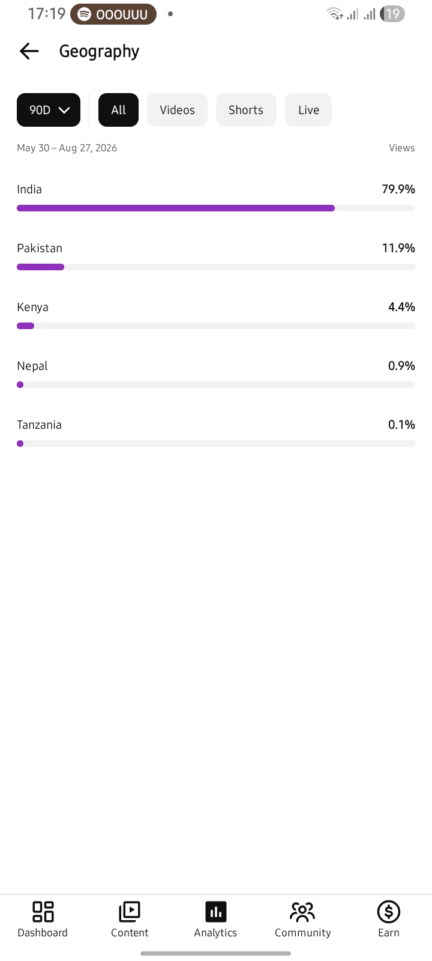432x961 pixels.
Task: Open the Earn dollar icon
Action: (389, 912)
